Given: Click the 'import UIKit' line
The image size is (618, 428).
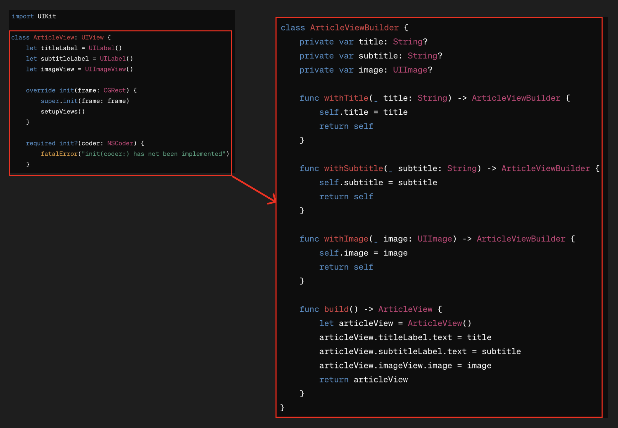Looking at the screenshot, I should (x=34, y=16).
